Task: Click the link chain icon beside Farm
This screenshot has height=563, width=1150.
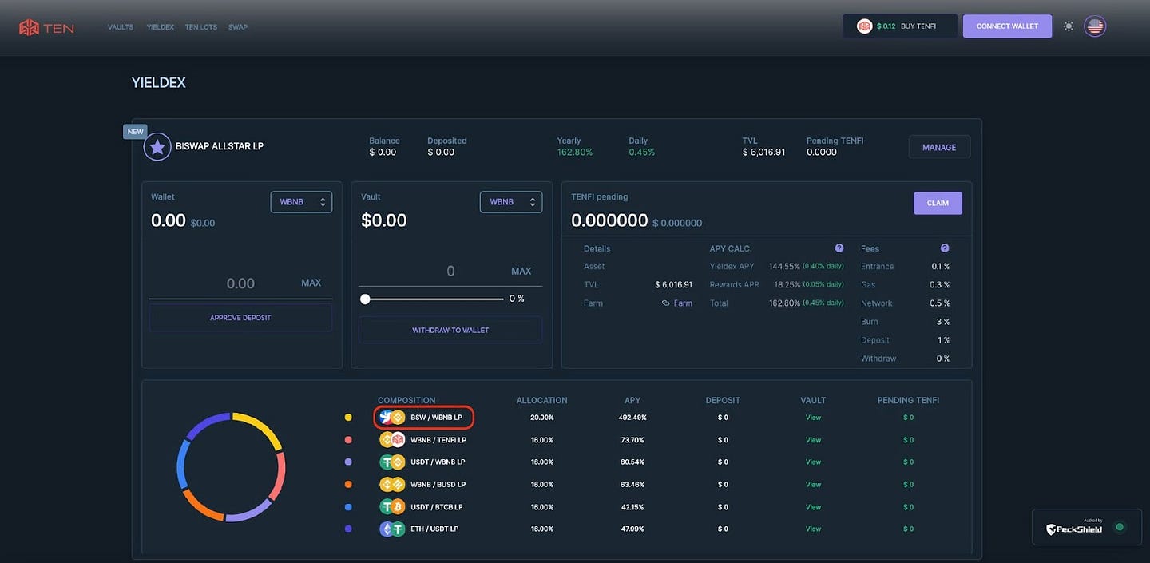Action: (x=665, y=303)
